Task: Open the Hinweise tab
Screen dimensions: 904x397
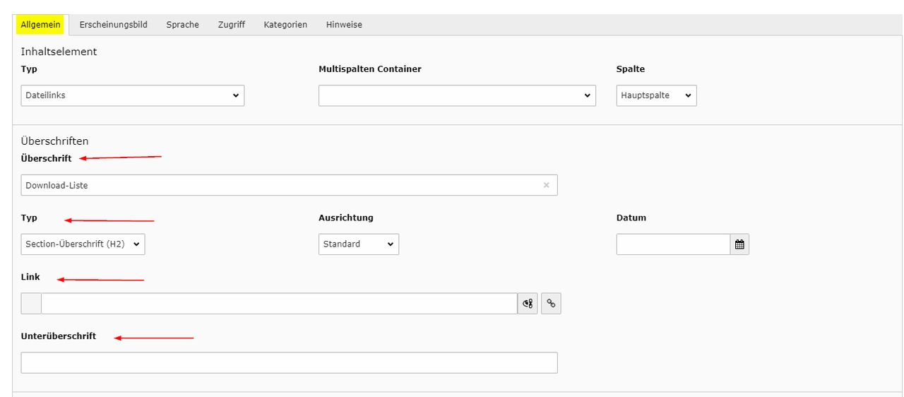Action: [x=344, y=25]
